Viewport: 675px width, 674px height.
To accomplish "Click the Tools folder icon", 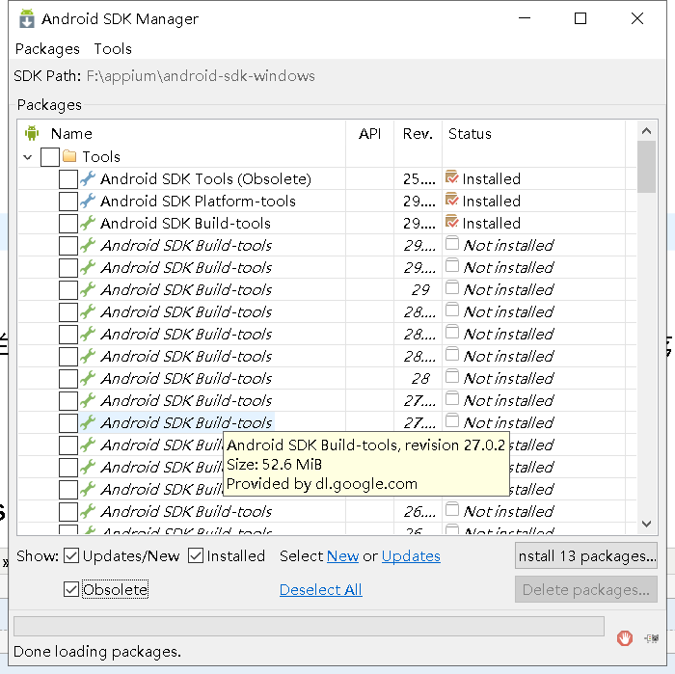I will (x=69, y=156).
